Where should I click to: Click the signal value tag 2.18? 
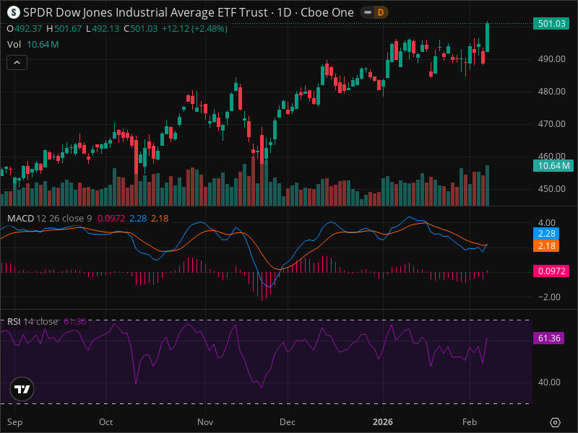tap(546, 245)
